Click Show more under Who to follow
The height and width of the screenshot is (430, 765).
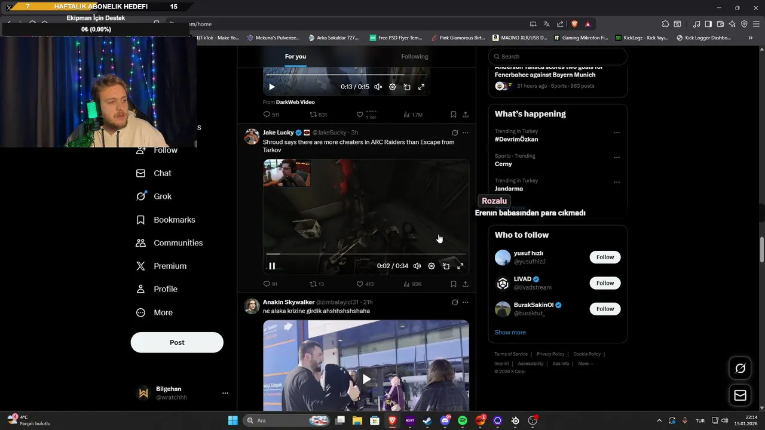click(510, 332)
